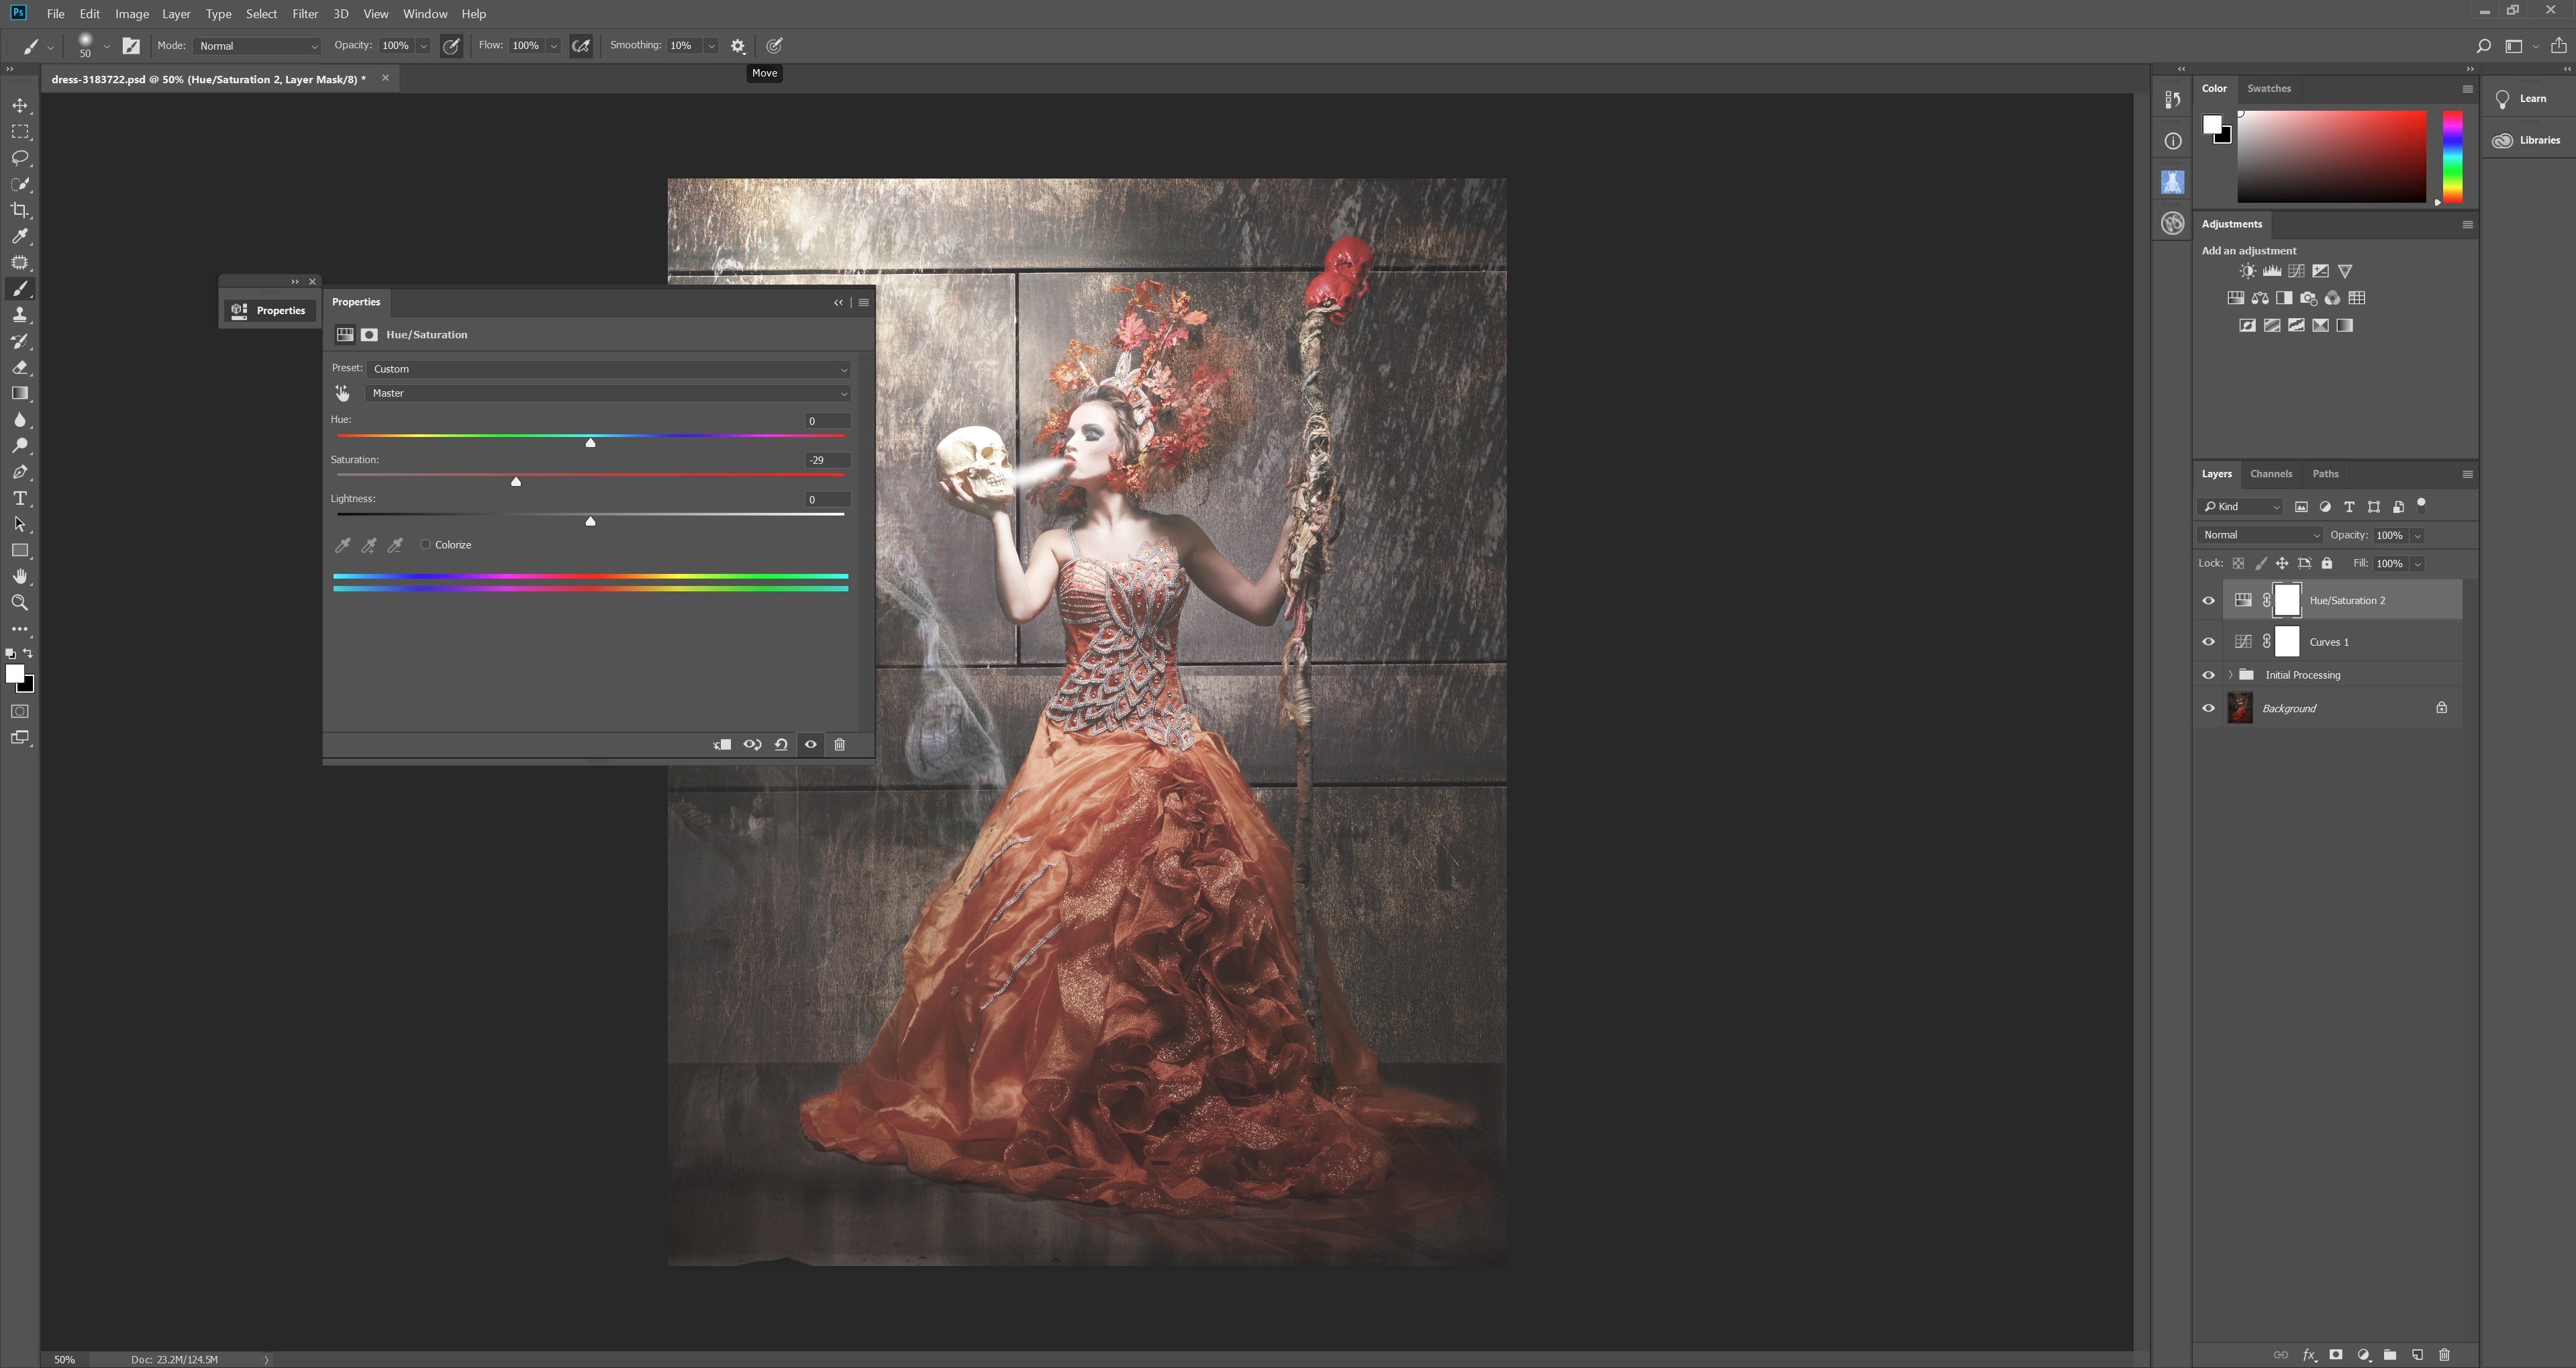2576x1368 pixels.
Task: Select the Pen tool
Action: coord(20,472)
